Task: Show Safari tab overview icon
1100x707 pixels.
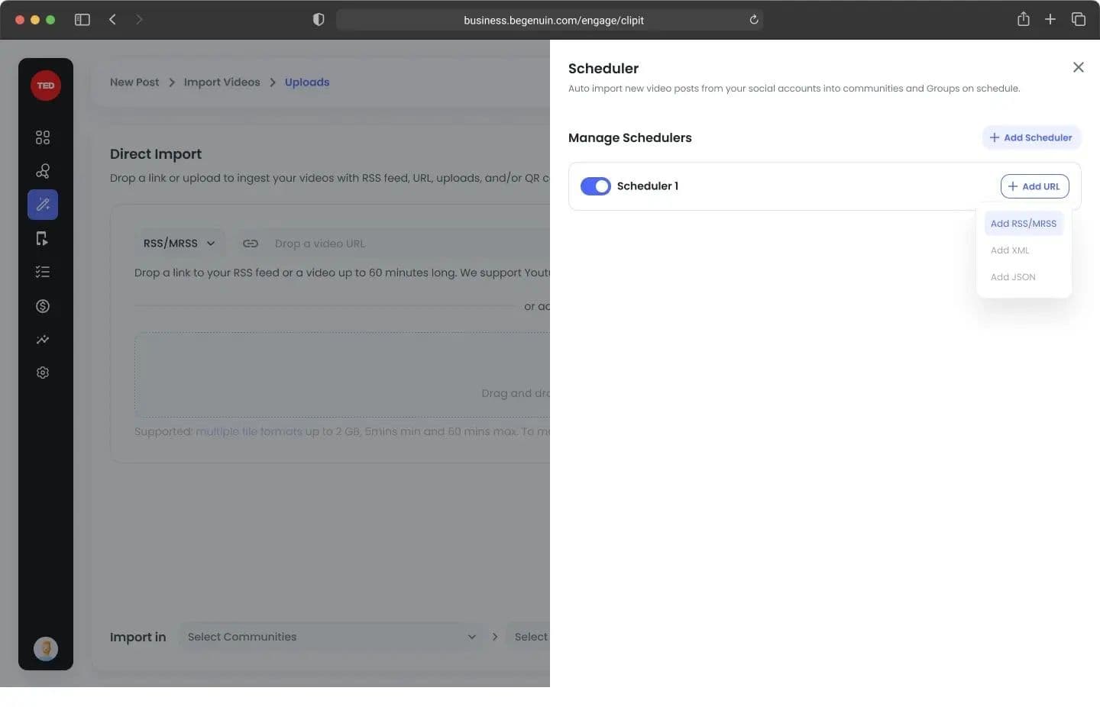Action: 1079,20
